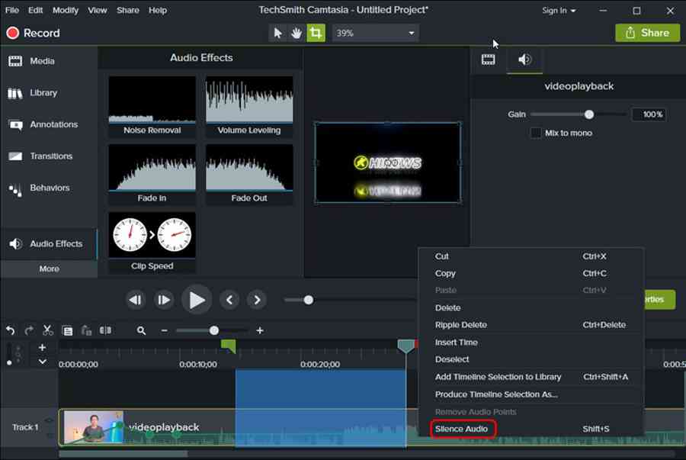This screenshot has width=686, height=460.
Task: Click the timeline zoom magnifier icon
Action: [x=141, y=331]
